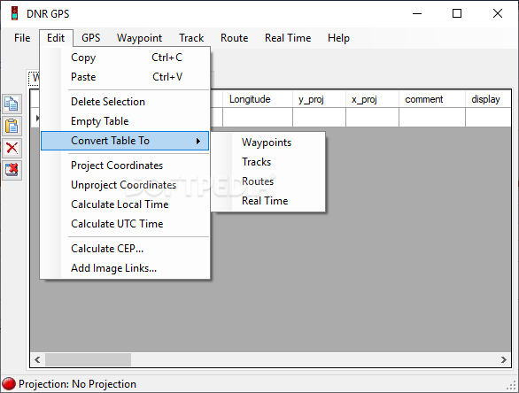The image size is (519, 393).
Task: Close the Edit menu
Action: click(x=56, y=38)
